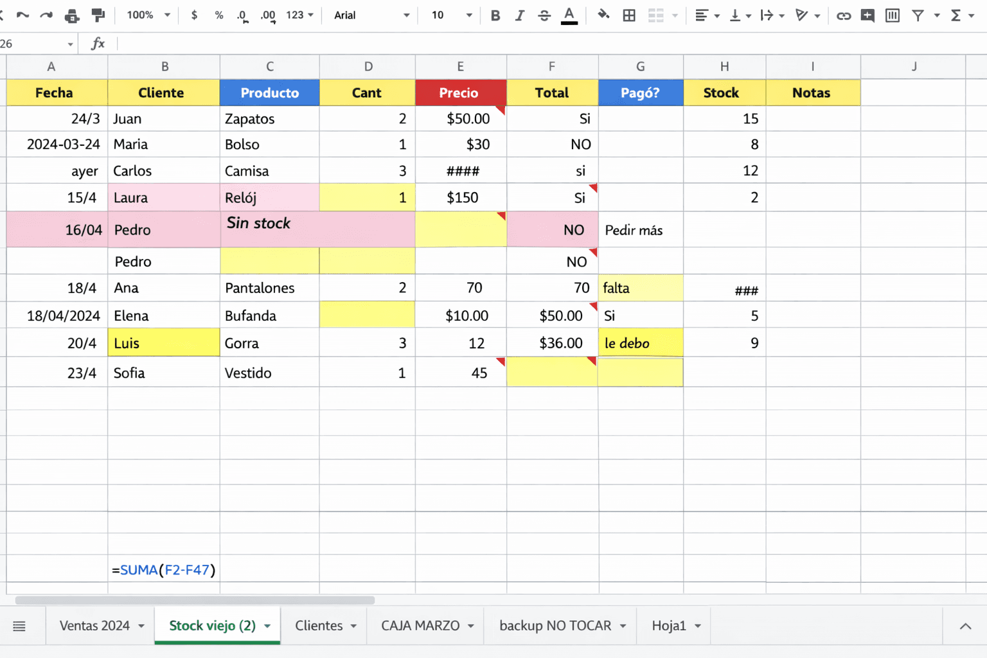Click the Print icon in toolbar
This screenshot has width=987, height=658.
pyautogui.click(x=72, y=15)
